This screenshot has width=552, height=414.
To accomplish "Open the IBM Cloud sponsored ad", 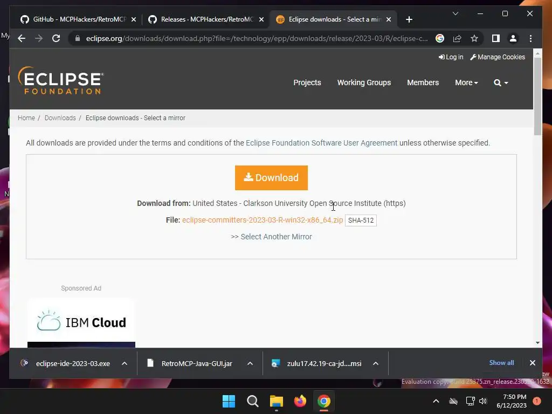I will (81, 322).
